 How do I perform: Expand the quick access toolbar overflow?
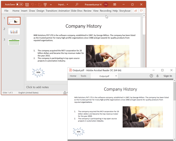(x=50, y=4)
